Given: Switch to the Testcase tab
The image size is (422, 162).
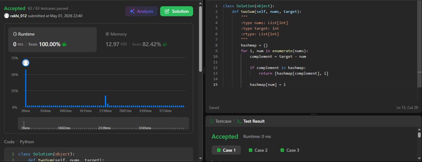Looking at the screenshot, I should 220,121.
